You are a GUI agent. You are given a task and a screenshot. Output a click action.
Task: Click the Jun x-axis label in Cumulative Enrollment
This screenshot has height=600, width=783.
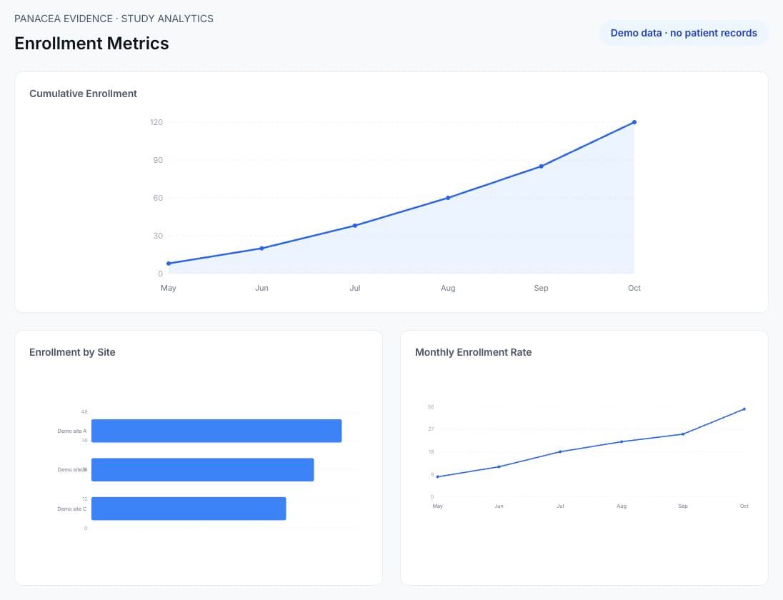(x=261, y=288)
